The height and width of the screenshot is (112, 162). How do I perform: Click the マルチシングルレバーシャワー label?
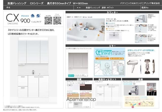tap(132, 82)
